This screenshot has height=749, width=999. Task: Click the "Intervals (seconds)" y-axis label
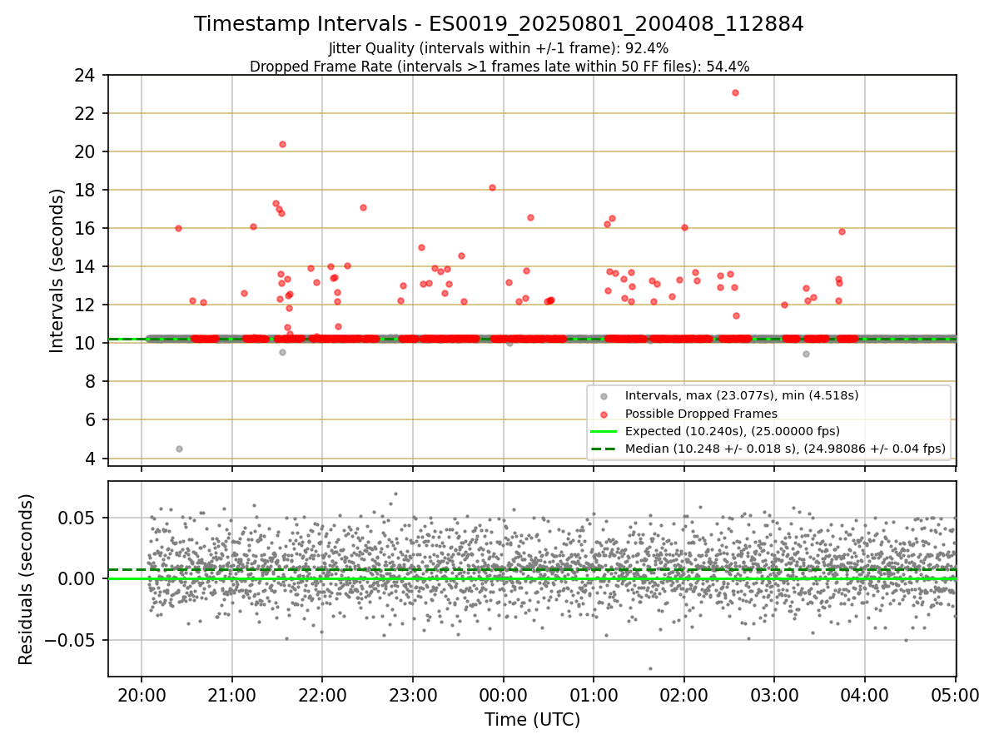57,270
